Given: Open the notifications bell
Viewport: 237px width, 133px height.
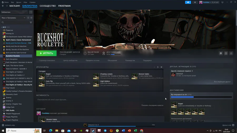Looking at the screenshot, I should [x=195, y=2].
